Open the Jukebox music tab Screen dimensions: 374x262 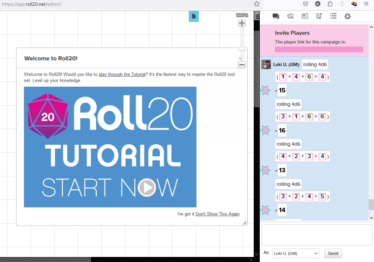[x=319, y=16]
